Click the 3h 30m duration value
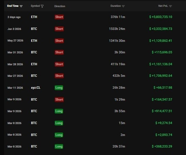This screenshot has height=155, width=186. coord(120,52)
